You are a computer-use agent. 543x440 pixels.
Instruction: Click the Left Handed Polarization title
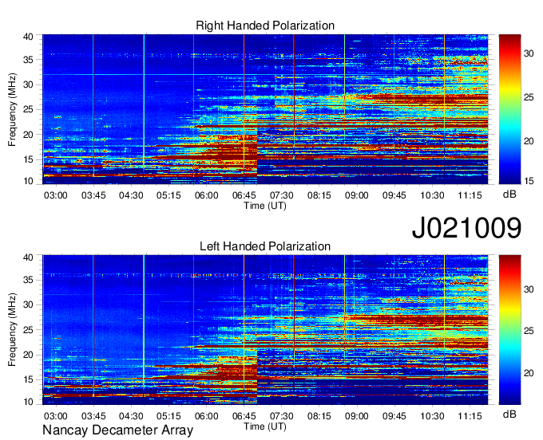[265, 246]
